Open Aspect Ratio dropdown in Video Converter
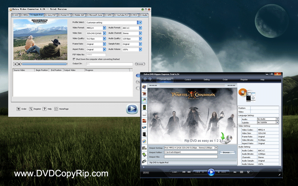Screen dimensions: 298x186 (x=104, y=49)
